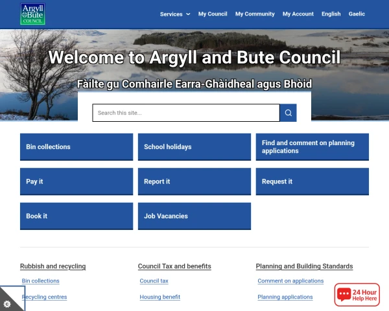The width and height of the screenshot is (389, 311).
Task: Select the Pay it tile
Action: (x=77, y=181)
